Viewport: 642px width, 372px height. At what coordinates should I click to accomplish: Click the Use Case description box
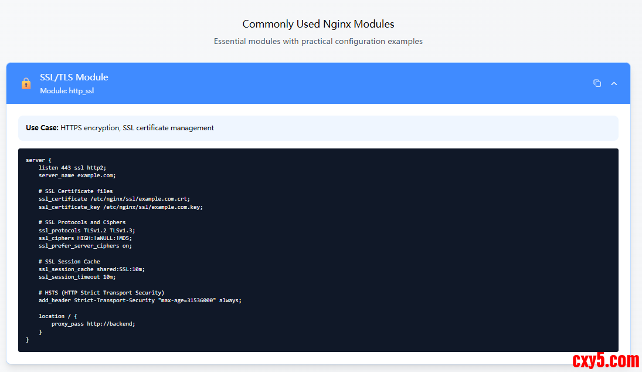(318, 128)
